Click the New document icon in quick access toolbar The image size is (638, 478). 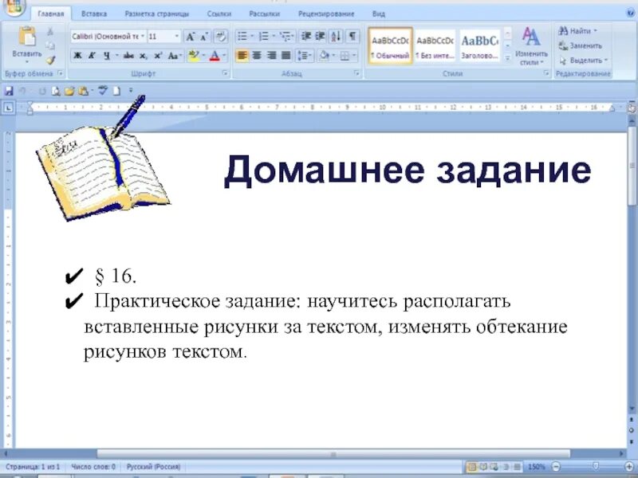click(116, 91)
